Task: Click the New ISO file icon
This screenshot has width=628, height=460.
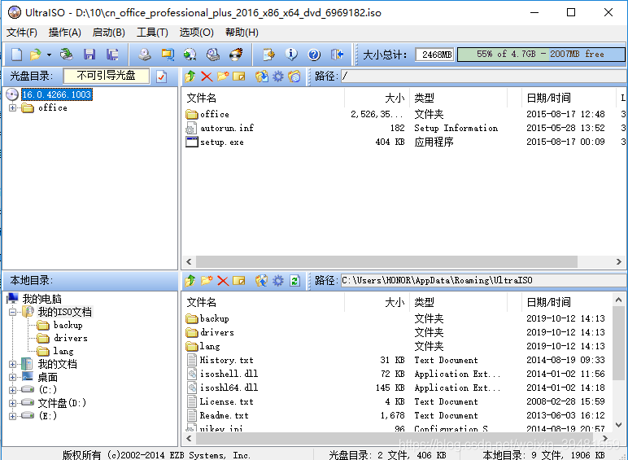Action: point(16,54)
